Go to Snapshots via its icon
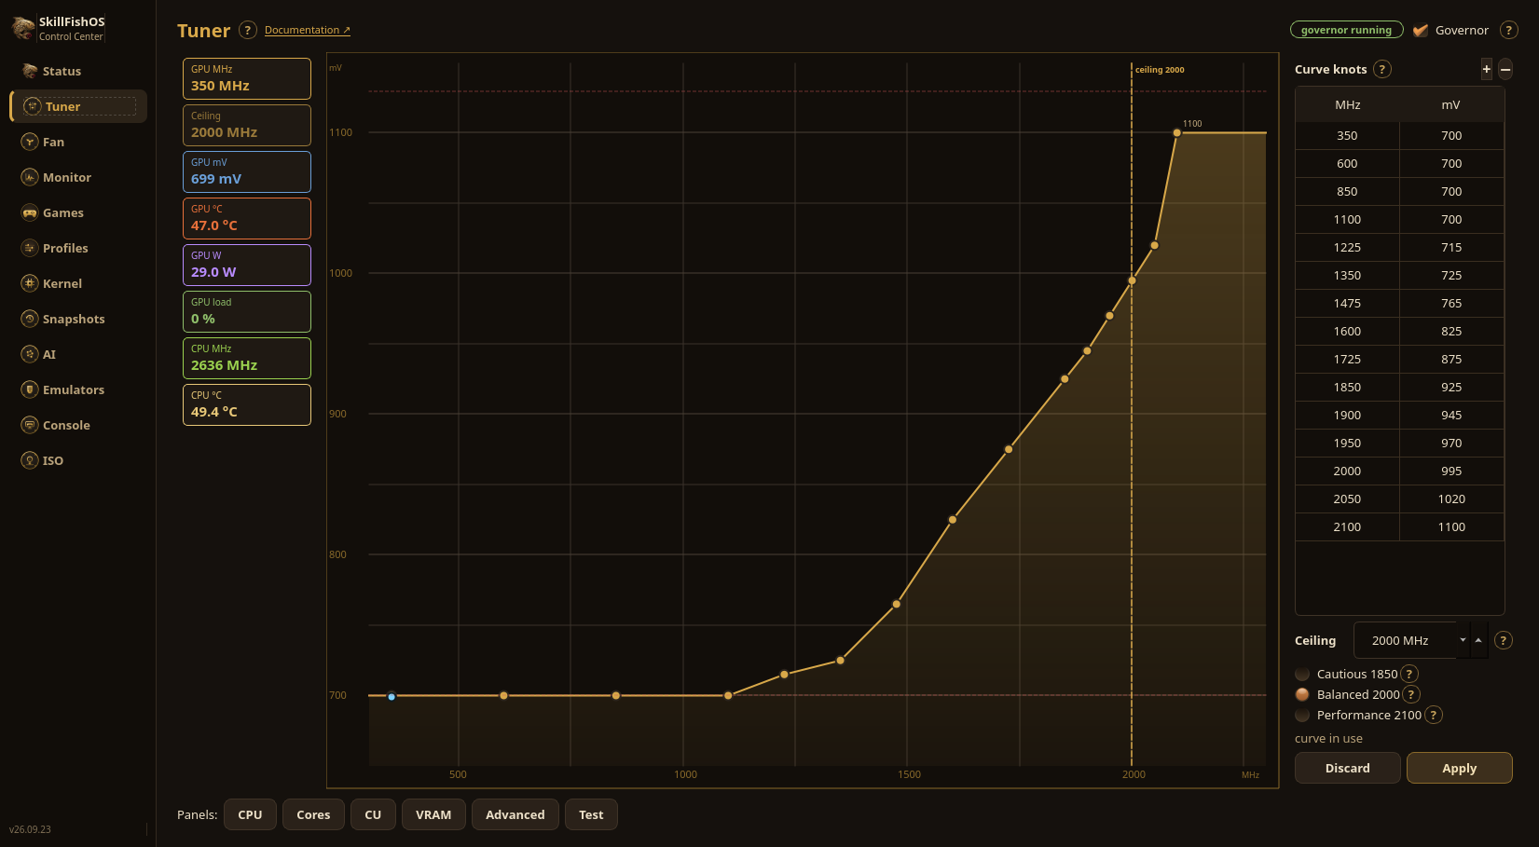The image size is (1539, 847). point(30,319)
